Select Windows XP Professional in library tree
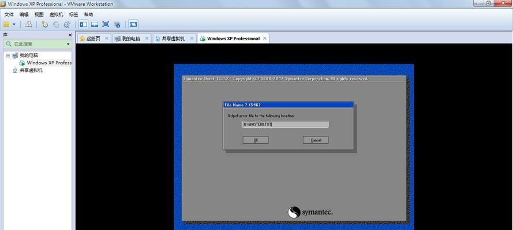This screenshot has width=513, height=230. [49, 63]
